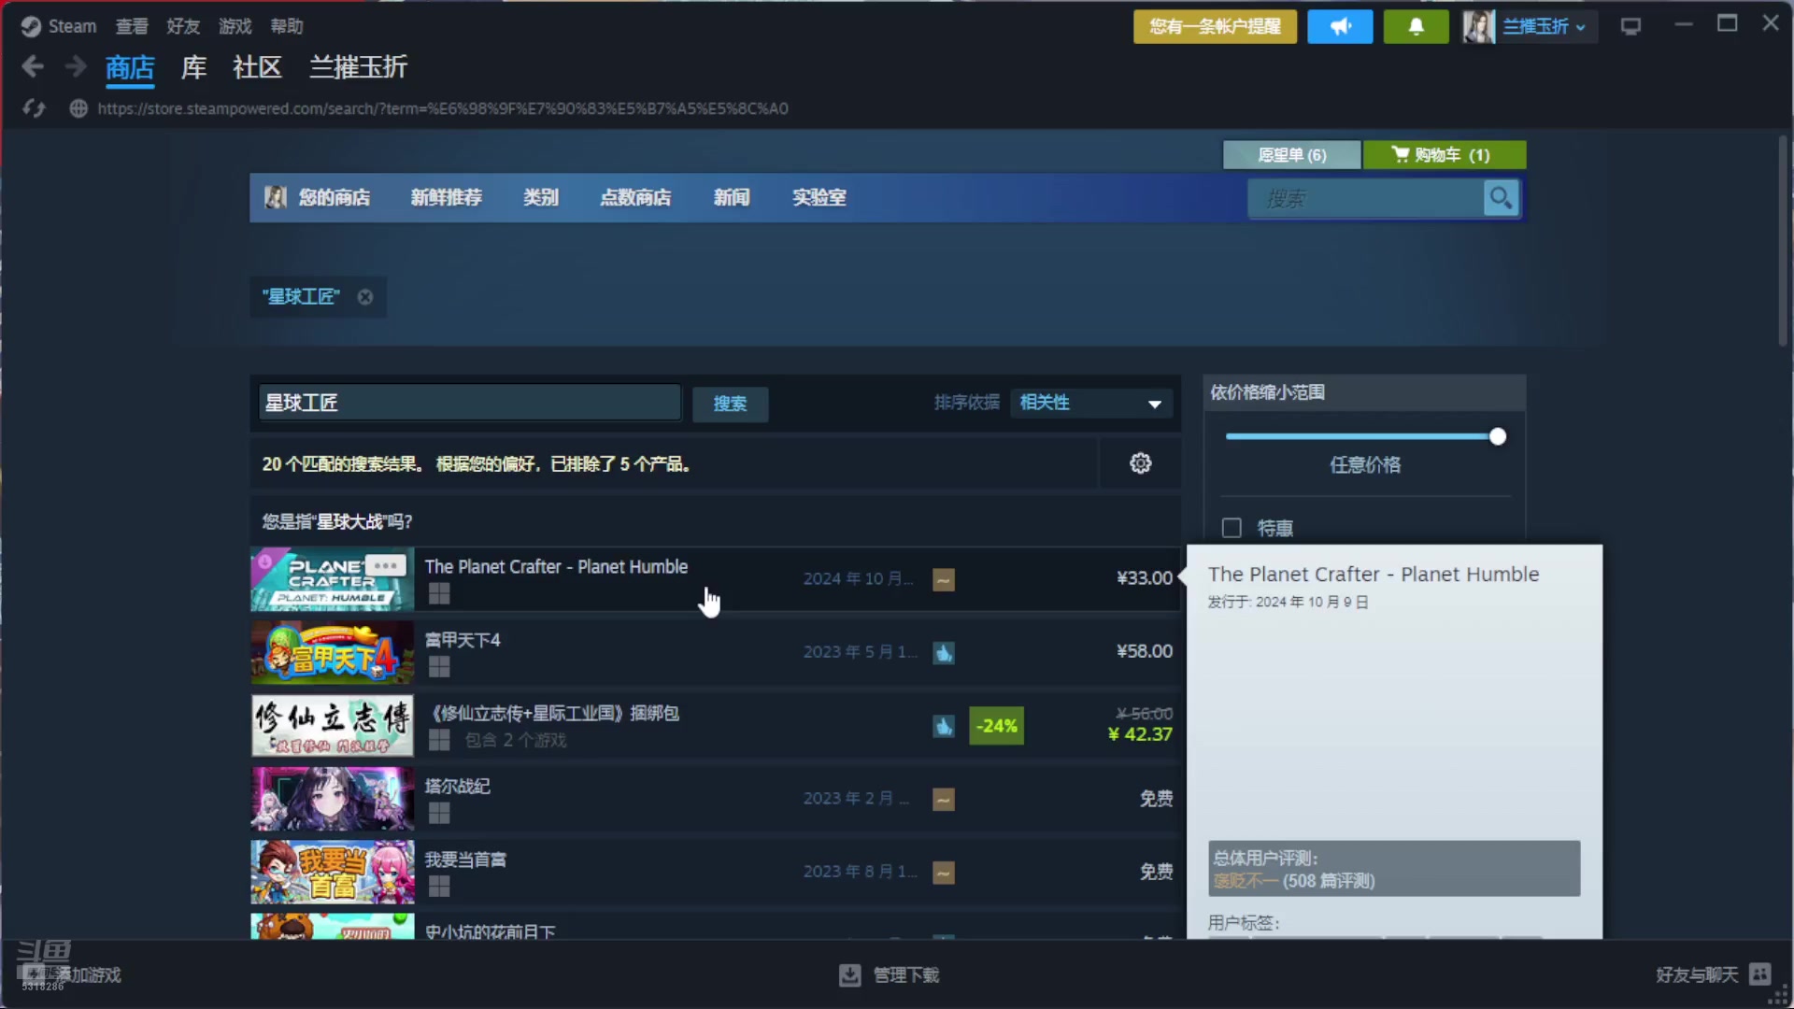The width and height of the screenshot is (1794, 1009).
Task: Click the 星球工匠 search term field
Action: pos(470,403)
